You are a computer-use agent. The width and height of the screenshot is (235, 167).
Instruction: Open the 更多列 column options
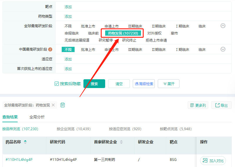click(x=198, y=105)
